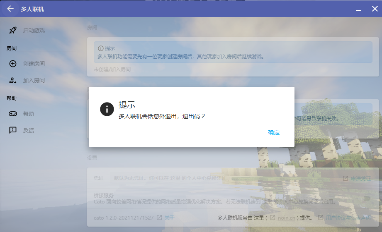The height and width of the screenshot is (232, 382).
Task: Open the 申请凭证 link
Action: pyautogui.click(x=361, y=178)
